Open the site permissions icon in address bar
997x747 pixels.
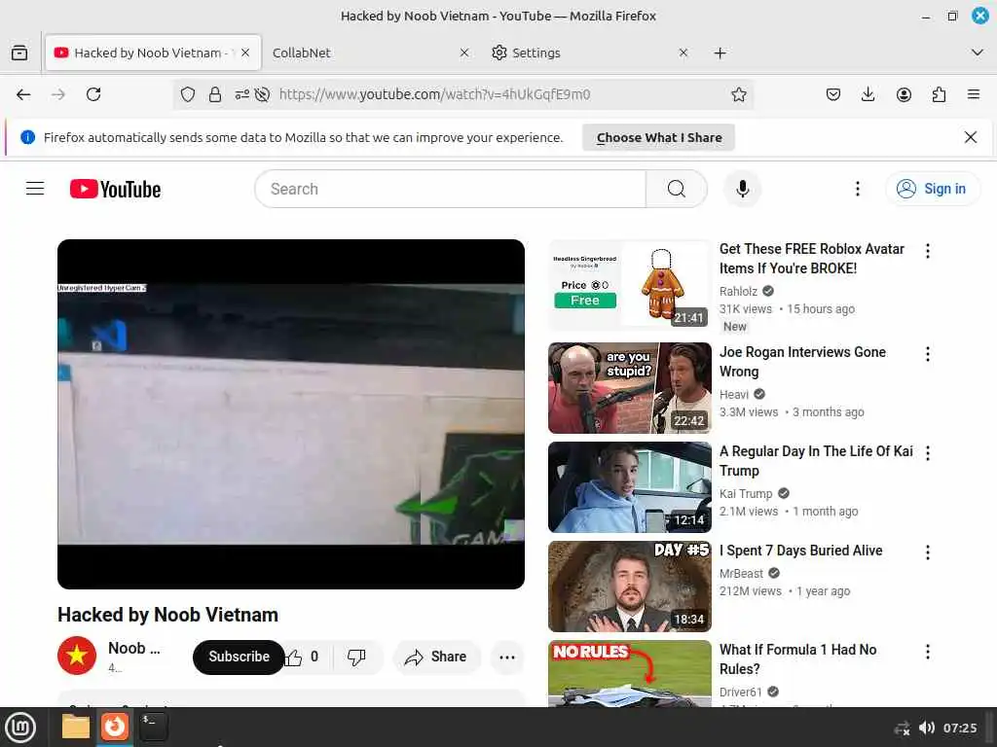(x=241, y=94)
